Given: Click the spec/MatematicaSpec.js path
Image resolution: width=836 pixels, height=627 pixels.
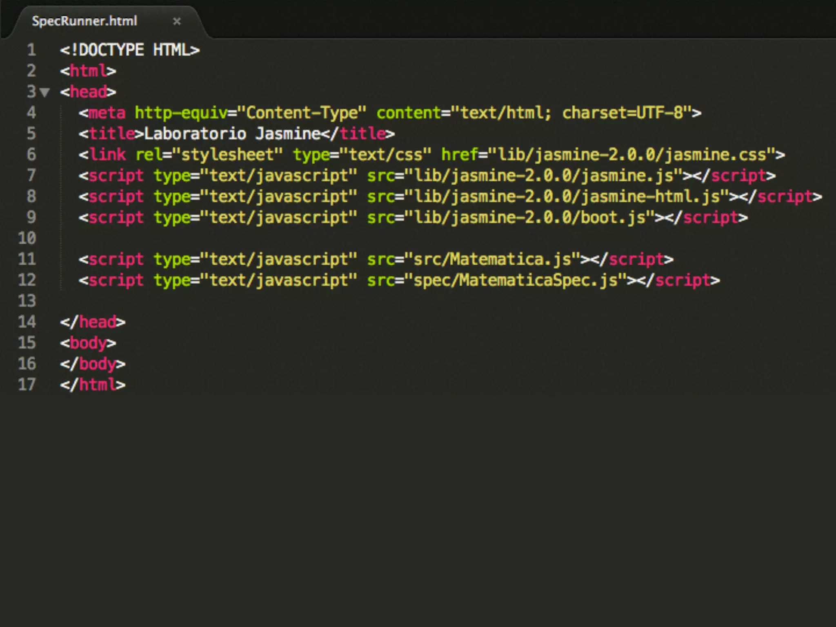Looking at the screenshot, I should 516,280.
